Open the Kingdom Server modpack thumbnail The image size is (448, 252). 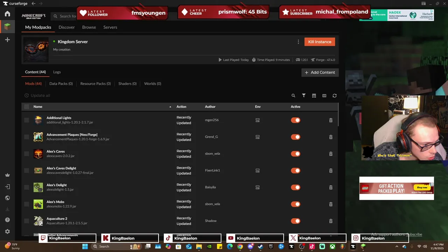point(36,50)
